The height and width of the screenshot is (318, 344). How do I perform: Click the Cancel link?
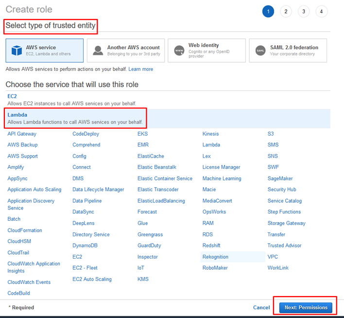click(x=261, y=307)
